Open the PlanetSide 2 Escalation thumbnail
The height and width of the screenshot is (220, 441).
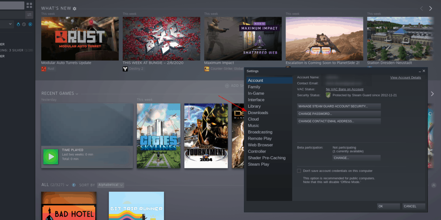(325, 38)
